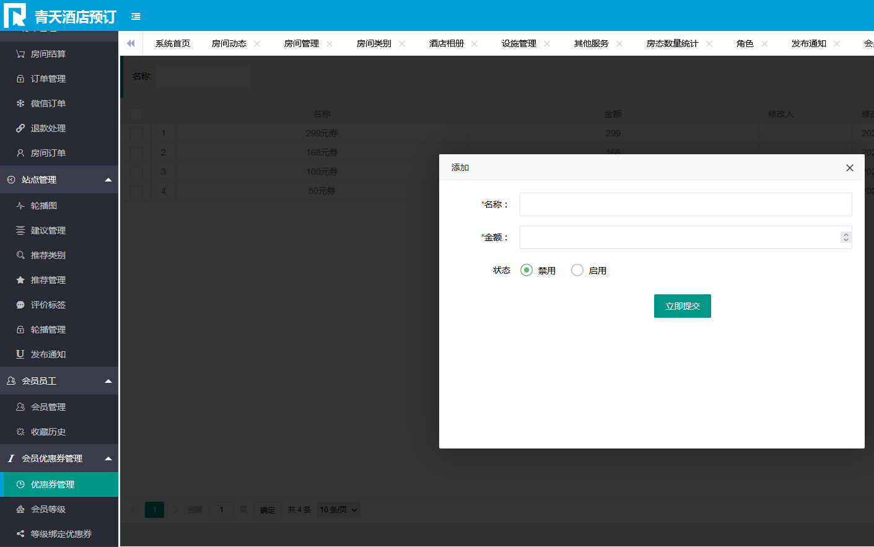The height and width of the screenshot is (547, 874).
Task: Click the 名称 input in the dialog
Action: [686, 204]
